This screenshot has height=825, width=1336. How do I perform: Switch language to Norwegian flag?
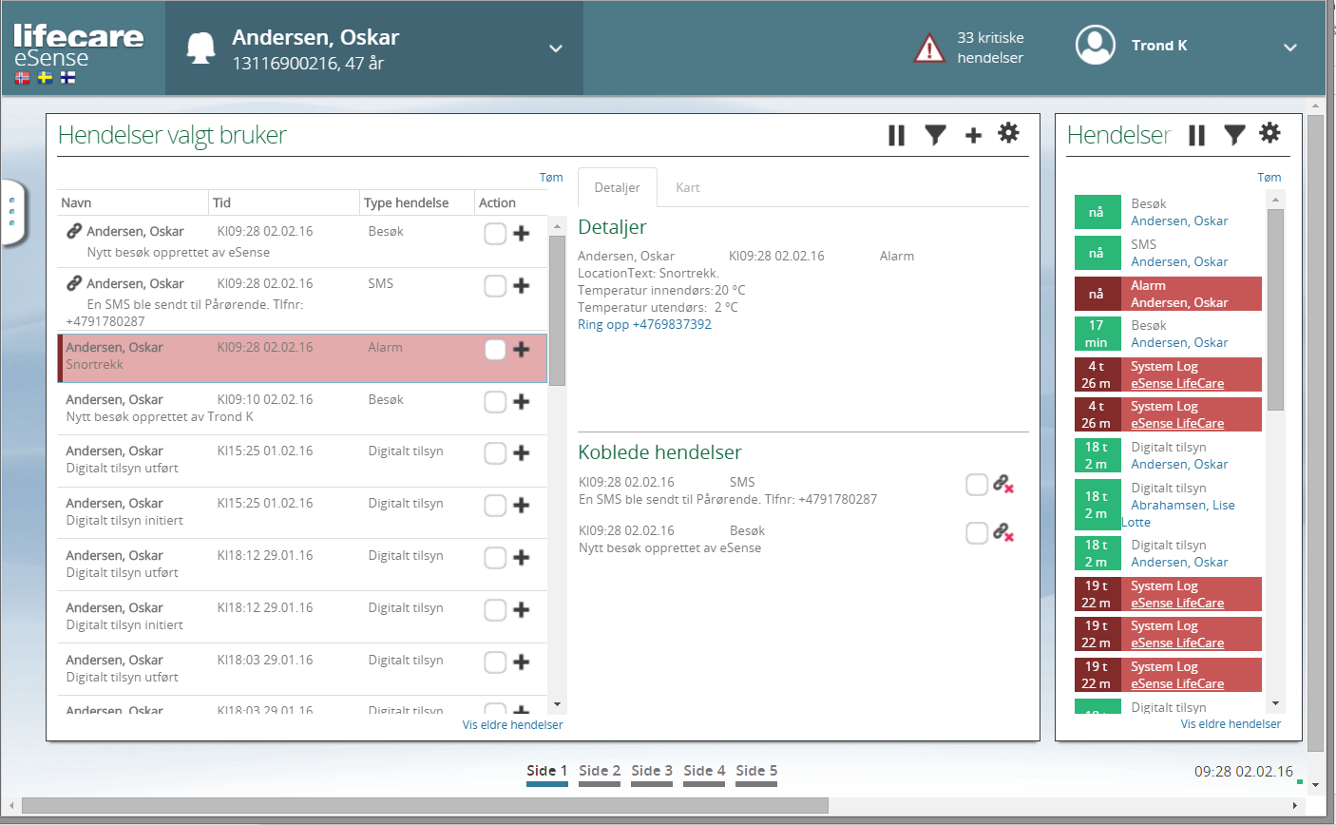(x=22, y=78)
